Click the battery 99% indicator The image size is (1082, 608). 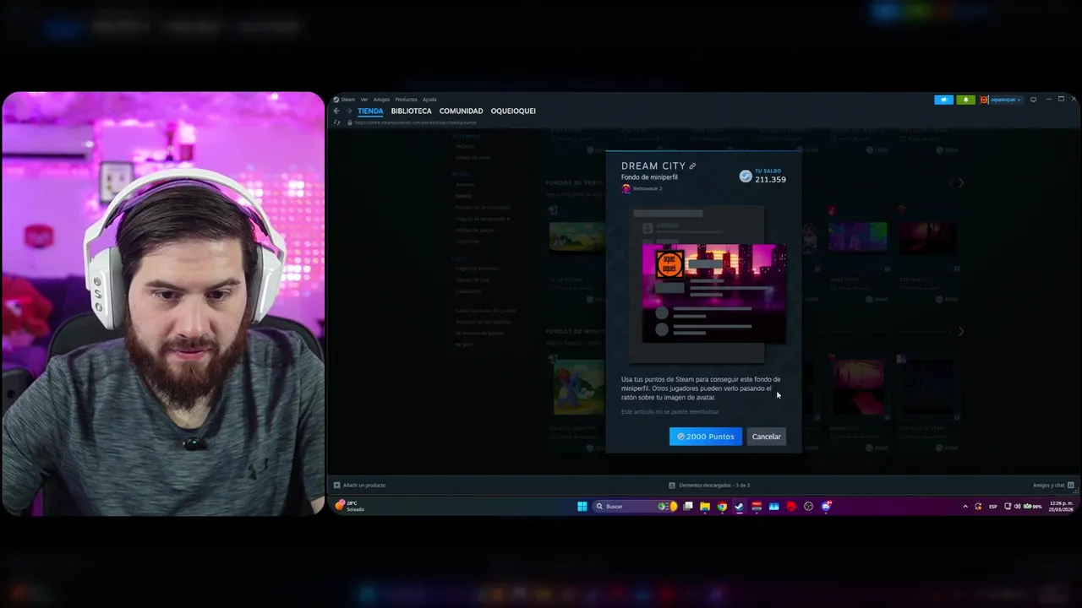[x=1033, y=507]
